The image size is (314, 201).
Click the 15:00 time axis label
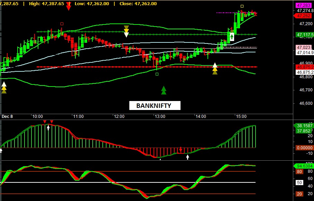(241, 117)
